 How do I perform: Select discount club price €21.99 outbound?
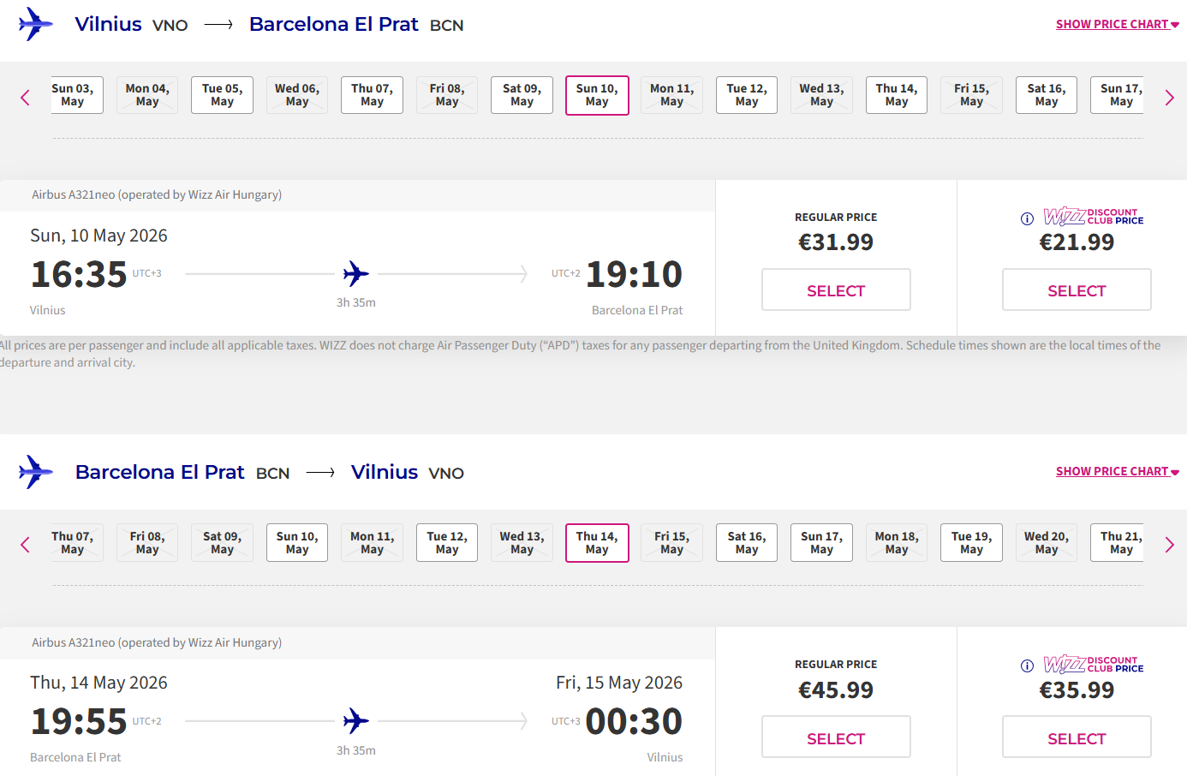[x=1076, y=290]
